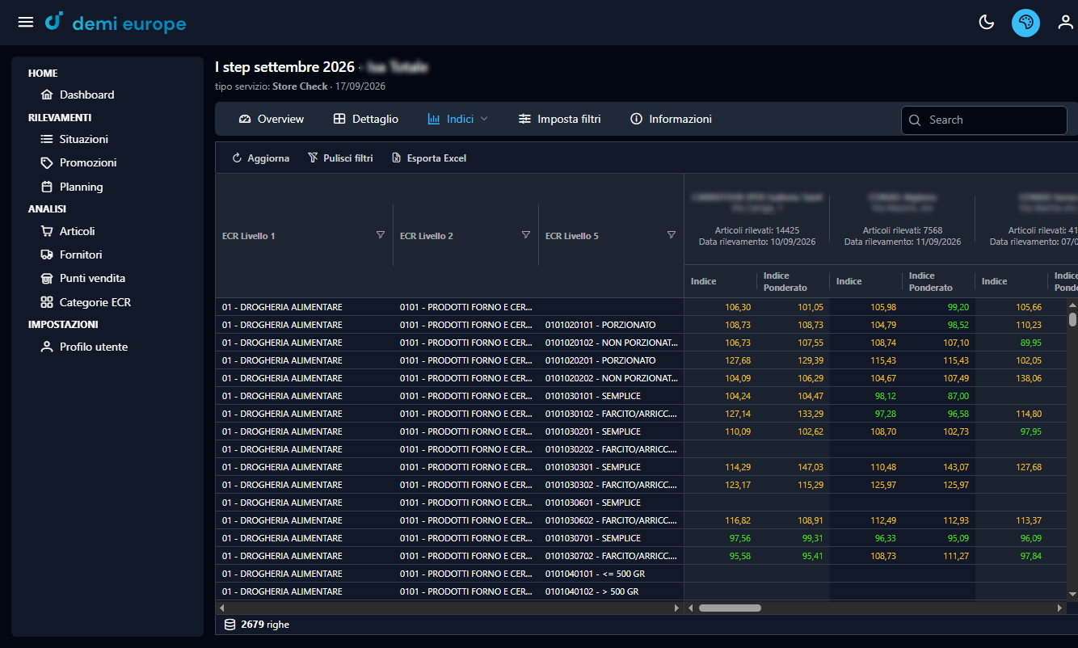The image size is (1078, 648).
Task: Open the Imposta filtri tab
Action: click(x=560, y=119)
